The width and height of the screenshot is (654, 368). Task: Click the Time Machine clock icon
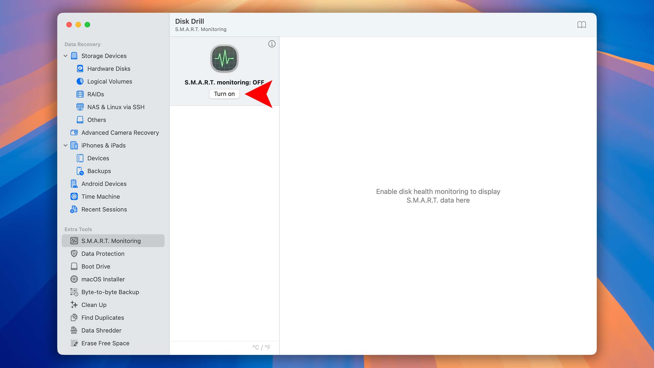74,196
